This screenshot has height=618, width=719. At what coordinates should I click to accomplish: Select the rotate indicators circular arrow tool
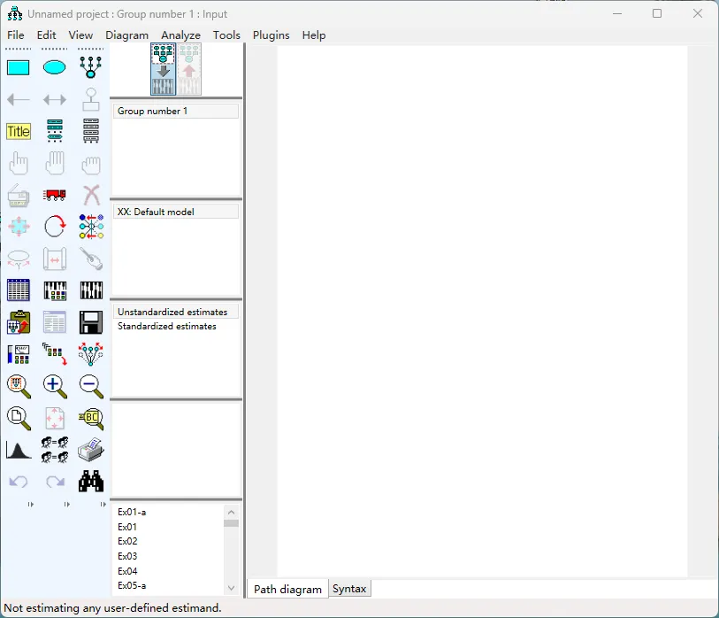55,227
